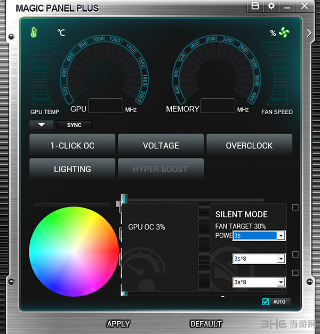
Task: Open the OVERCLOCK section
Action: 249,146
